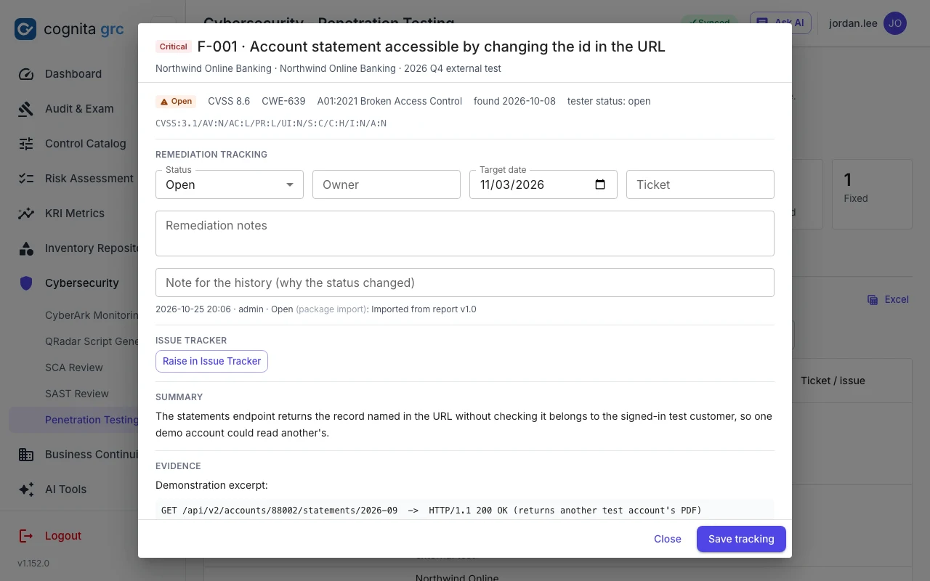This screenshot has height=581, width=930.
Task: Click the Excel export link
Action: (889, 300)
